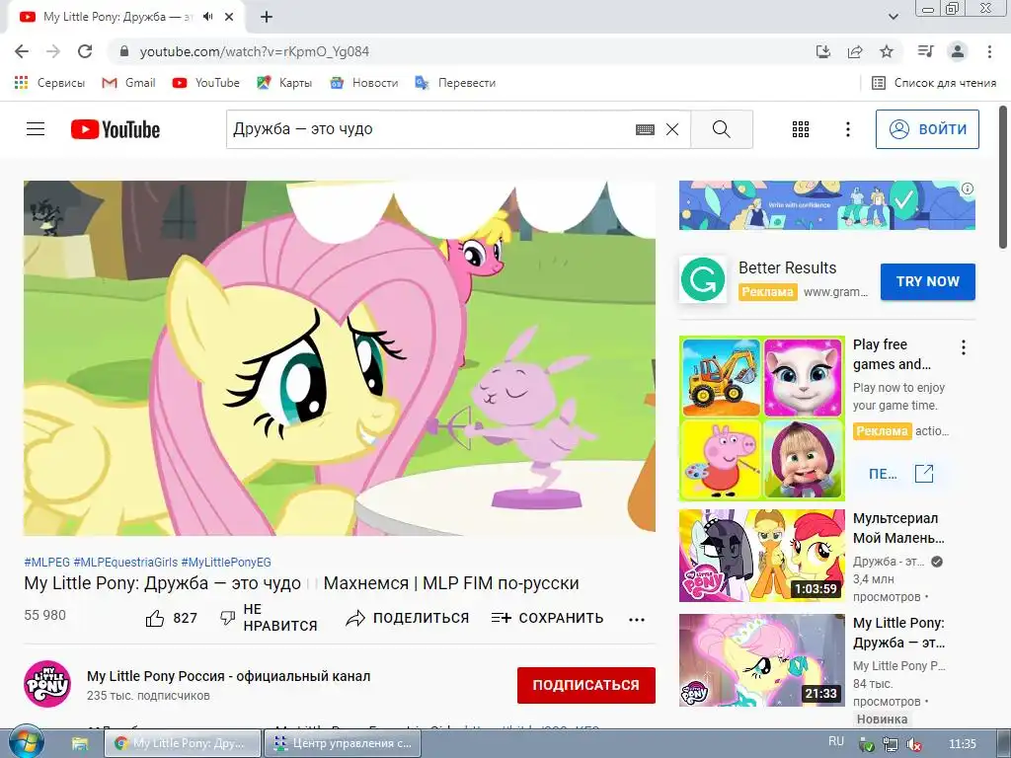The width and height of the screenshot is (1011, 758).
Task: Open the Сервисы apps bookmark
Action: click(x=49, y=83)
